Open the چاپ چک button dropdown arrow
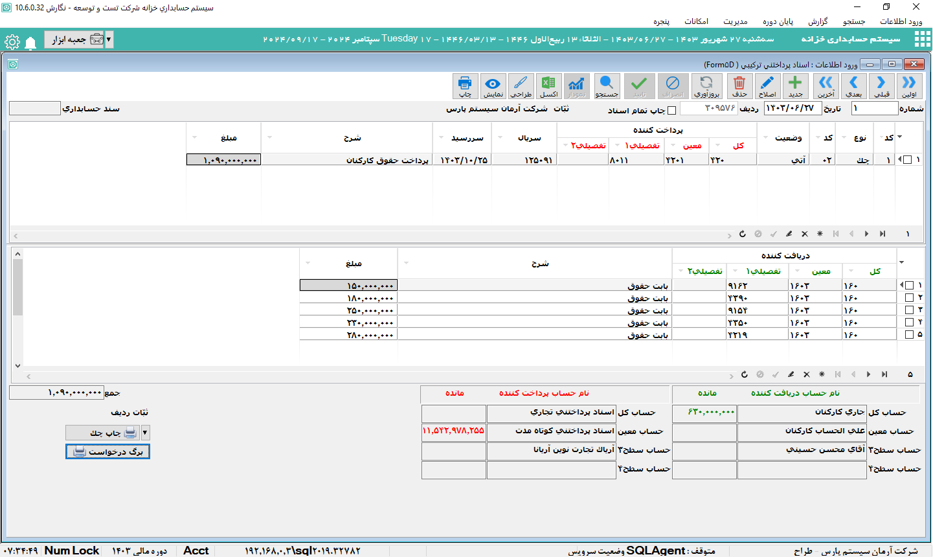 click(145, 433)
